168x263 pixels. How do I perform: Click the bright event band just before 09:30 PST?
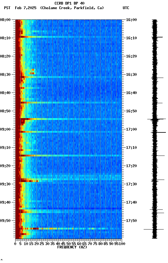pyautogui.click(x=68, y=180)
